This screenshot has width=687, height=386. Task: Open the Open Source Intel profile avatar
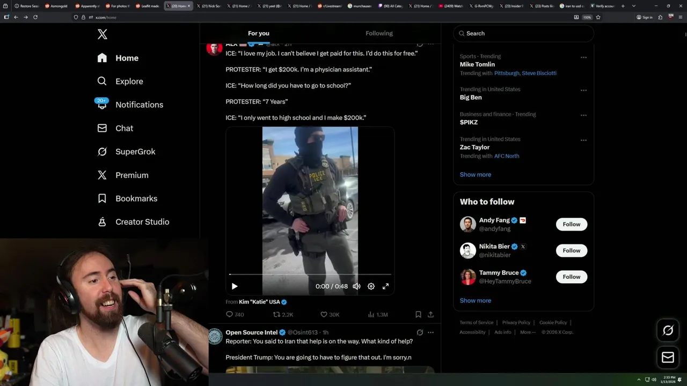(215, 336)
